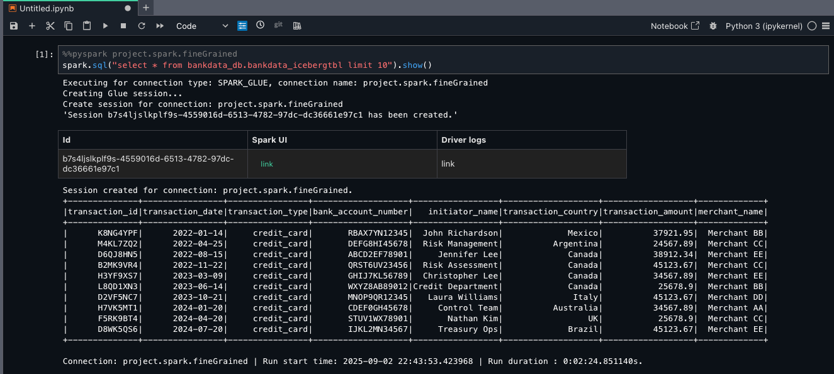Open notebook in Notebook interface
Viewport: 834px width, 374px height.
tap(675, 26)
